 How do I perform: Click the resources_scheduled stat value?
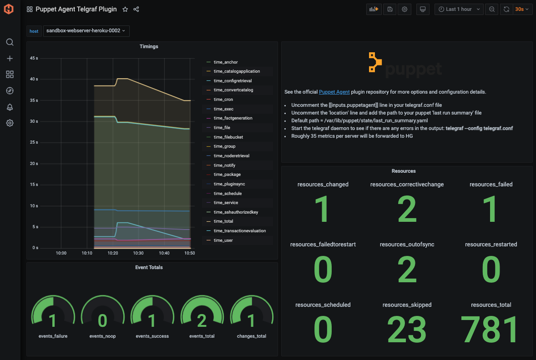point(323,330)
